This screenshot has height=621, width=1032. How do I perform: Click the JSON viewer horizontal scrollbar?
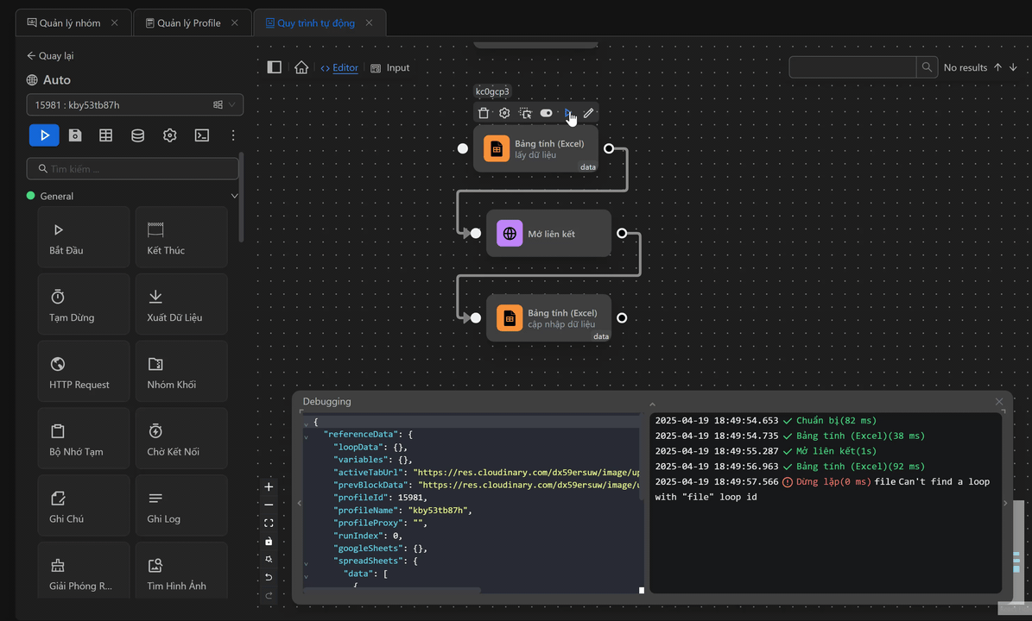pyautogui.click(x=393, y=591)
